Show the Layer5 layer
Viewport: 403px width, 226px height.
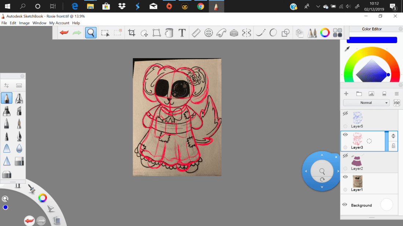[x=345, y=113]
